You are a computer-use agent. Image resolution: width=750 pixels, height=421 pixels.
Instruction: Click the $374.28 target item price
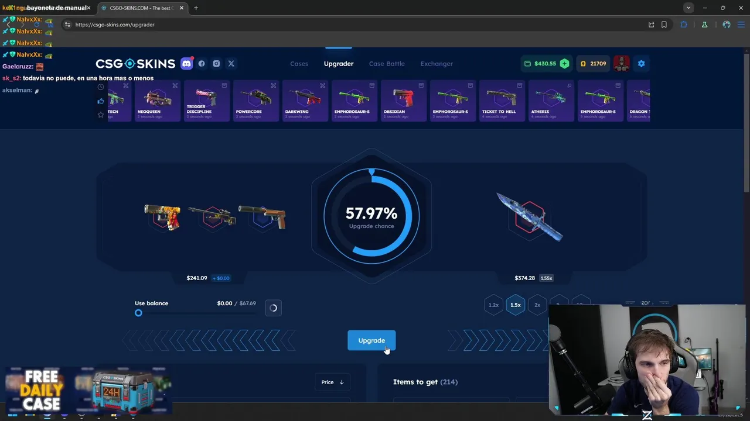524,278
